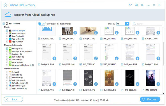Uncheck IMG_0023.PNG checkbox

click(x=101, y=64)
